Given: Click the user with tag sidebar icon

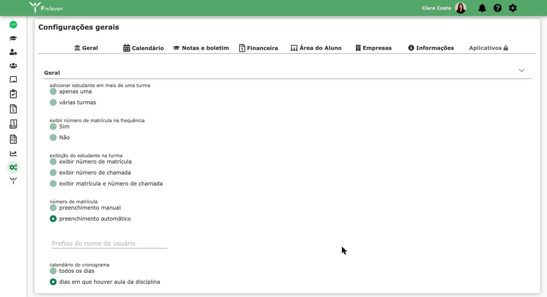Looking at the screenshot, I should [x=13, y=52].
